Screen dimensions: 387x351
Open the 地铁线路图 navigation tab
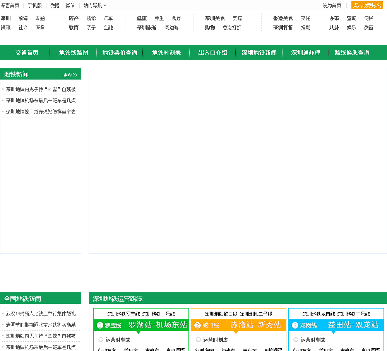(74, 53)
